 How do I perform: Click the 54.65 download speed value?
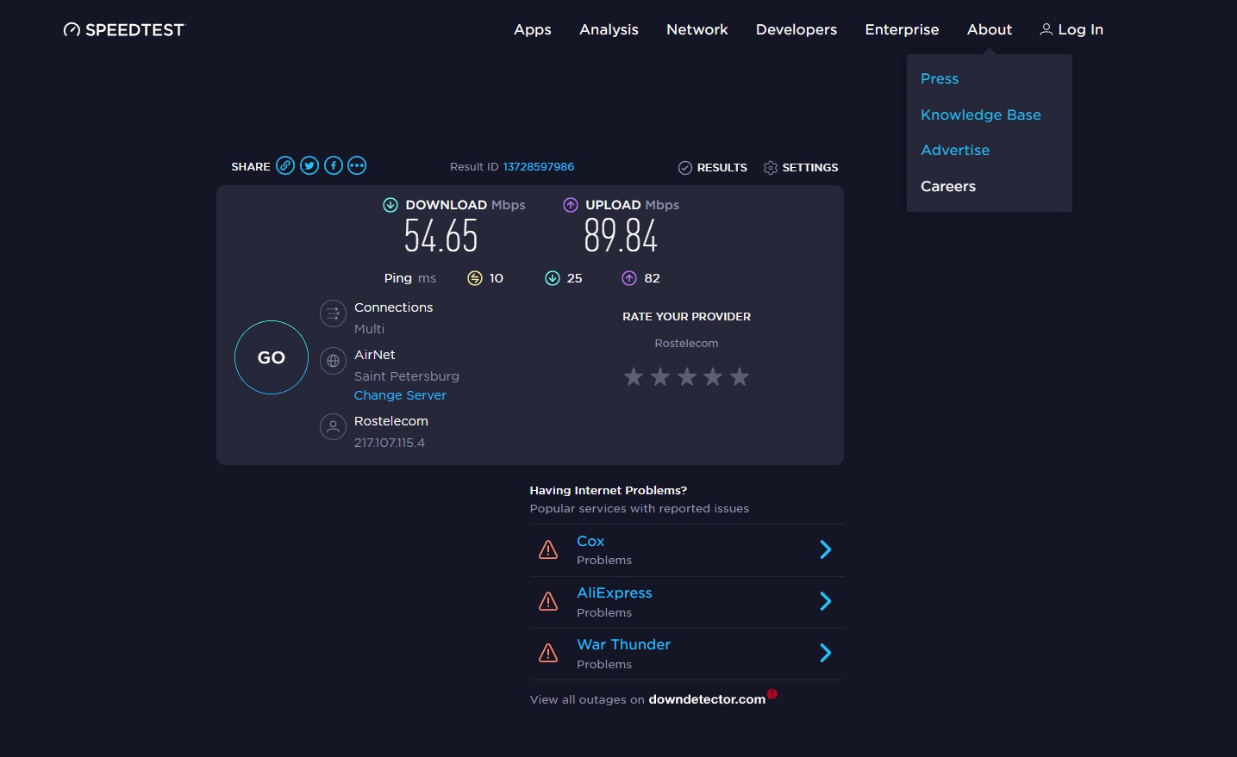point(440,236)
